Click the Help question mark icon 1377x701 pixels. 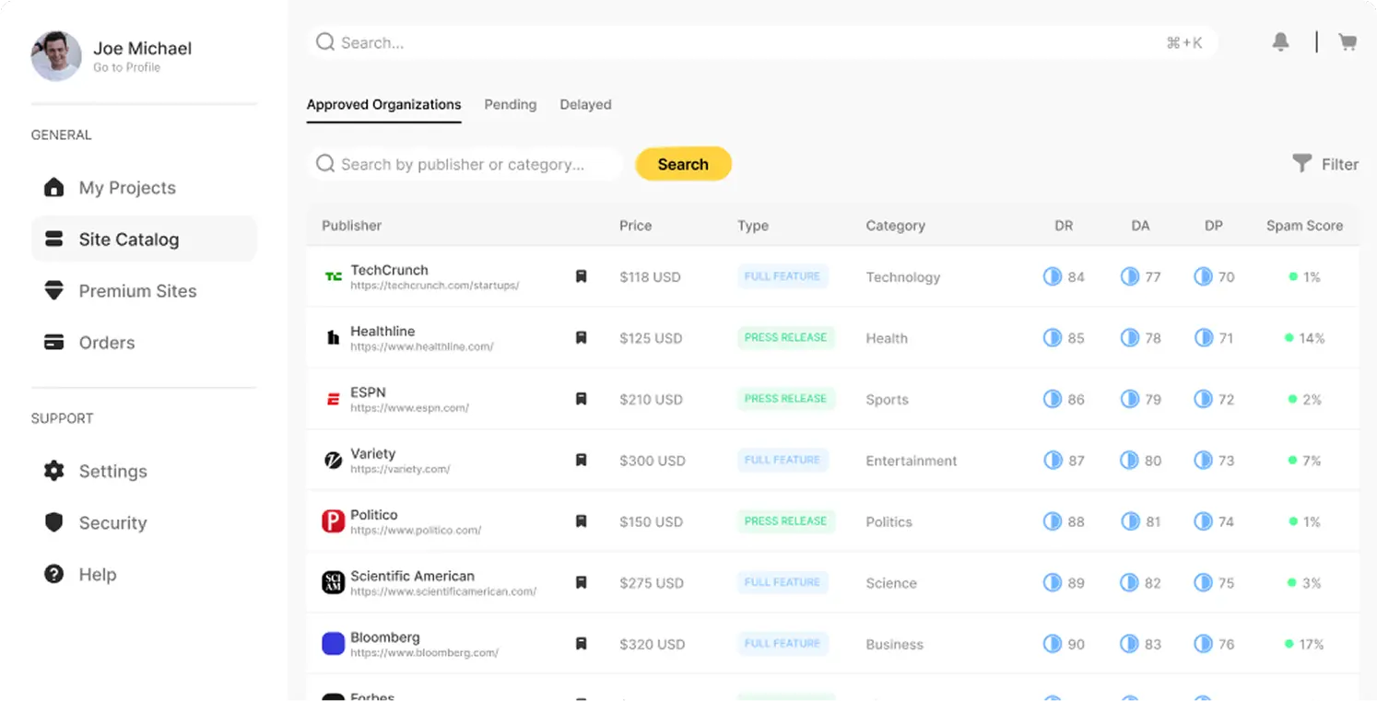point(54,575)
